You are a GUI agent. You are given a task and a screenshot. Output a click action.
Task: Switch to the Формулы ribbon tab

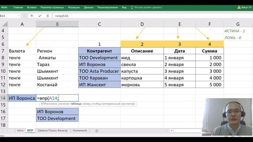click(74, 7)
